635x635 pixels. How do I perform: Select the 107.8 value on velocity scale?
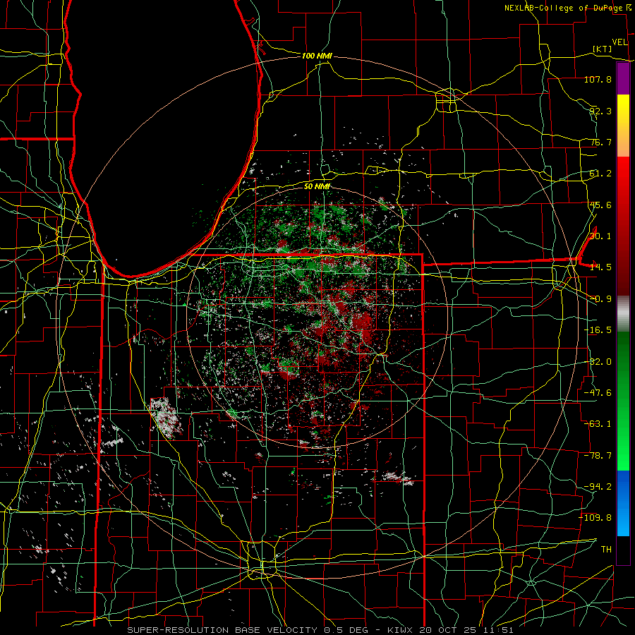tap(598, 79)
